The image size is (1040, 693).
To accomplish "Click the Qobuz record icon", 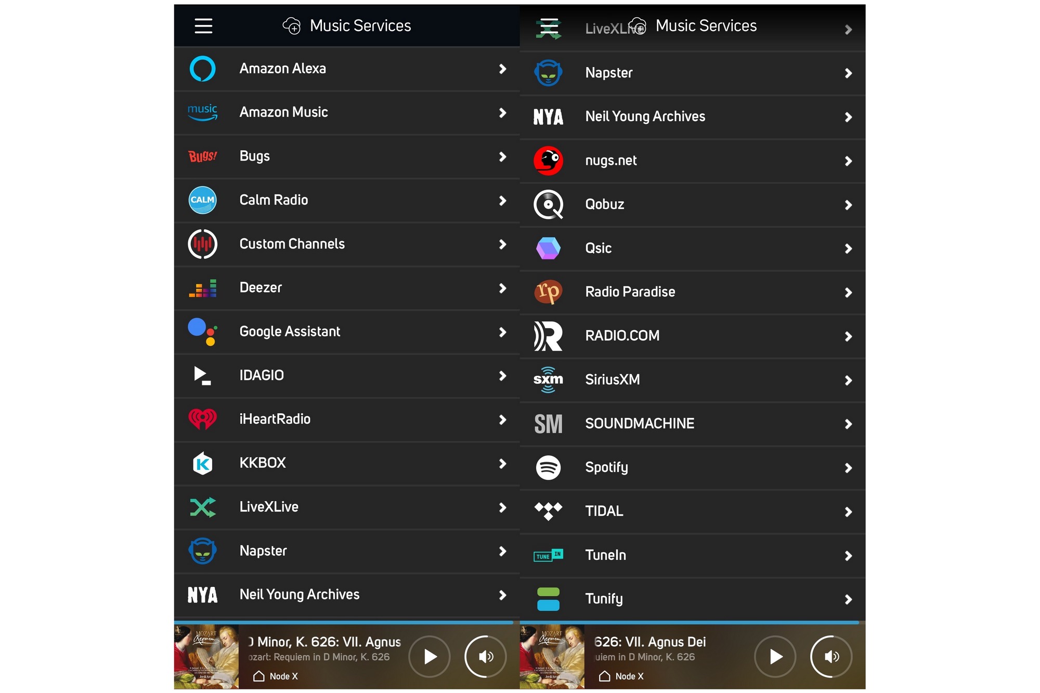I will coord(548,204).
